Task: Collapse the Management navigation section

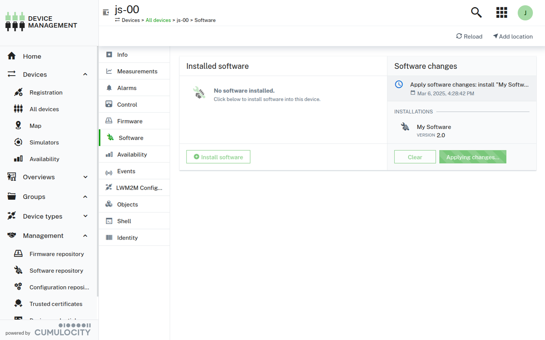Action: (x=85, y=236)
